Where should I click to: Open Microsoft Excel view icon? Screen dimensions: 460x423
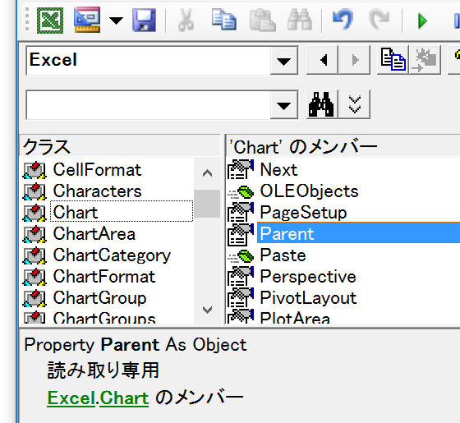pyautogui.click(x=50, y=21)
